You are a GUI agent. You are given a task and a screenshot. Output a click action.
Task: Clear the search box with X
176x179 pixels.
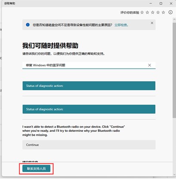149,65
